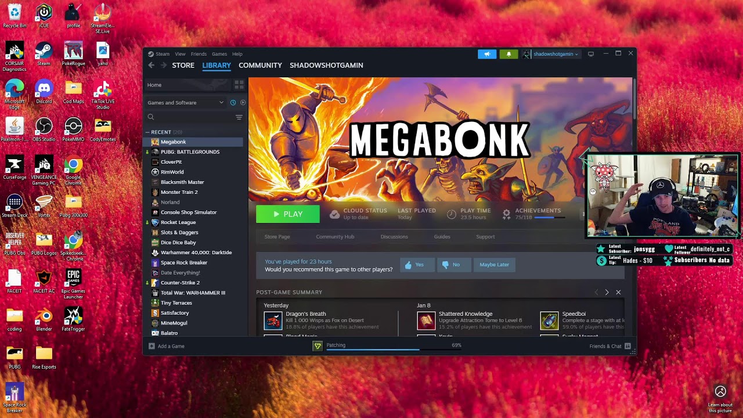The image size is (743, 418).
Task: Open the SHADOWSHOTGAMIN profile tab
Action: tap(326, 65)
